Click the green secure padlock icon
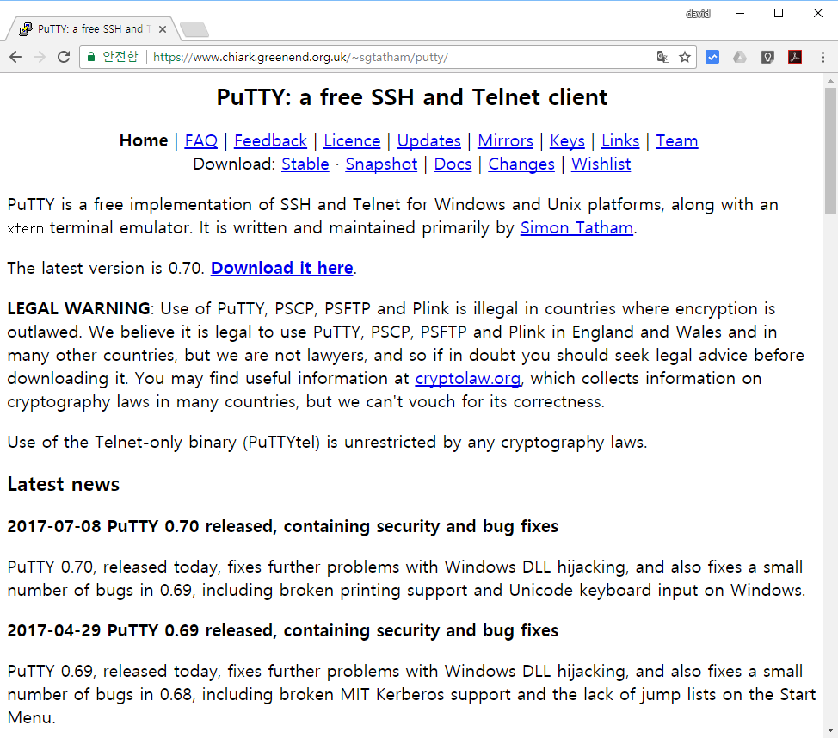 (x=91, y=57)
